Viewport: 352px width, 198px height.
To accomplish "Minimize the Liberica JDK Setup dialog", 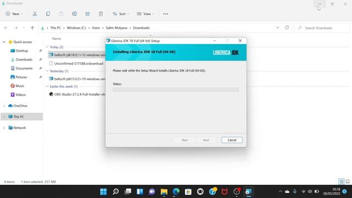I will coord(215,41).
